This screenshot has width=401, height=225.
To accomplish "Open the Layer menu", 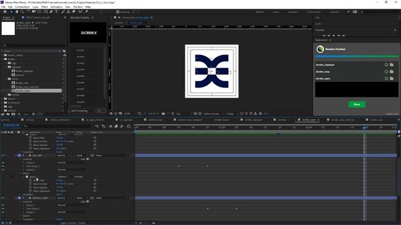I will (x=35, y=7).
